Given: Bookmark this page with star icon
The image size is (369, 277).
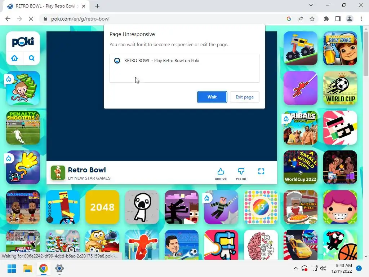Looking at the screenshot, I should (312, 19).
